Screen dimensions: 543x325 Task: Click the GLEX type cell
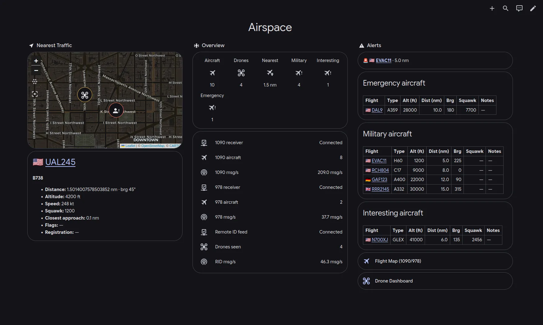click(398, 240)
